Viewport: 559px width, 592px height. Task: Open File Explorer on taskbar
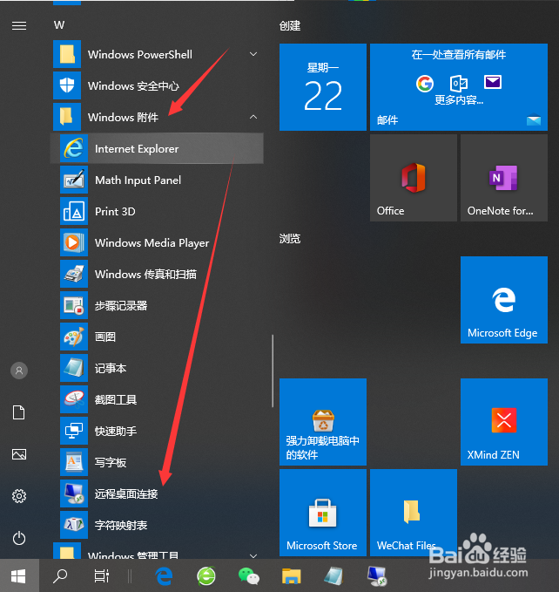coord(292,576)
